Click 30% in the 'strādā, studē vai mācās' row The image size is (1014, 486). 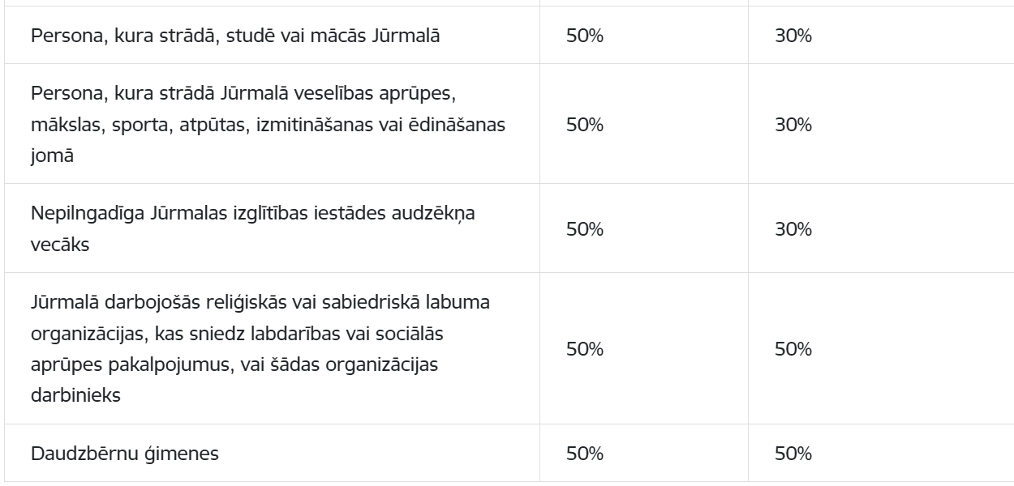coord(793,36)
